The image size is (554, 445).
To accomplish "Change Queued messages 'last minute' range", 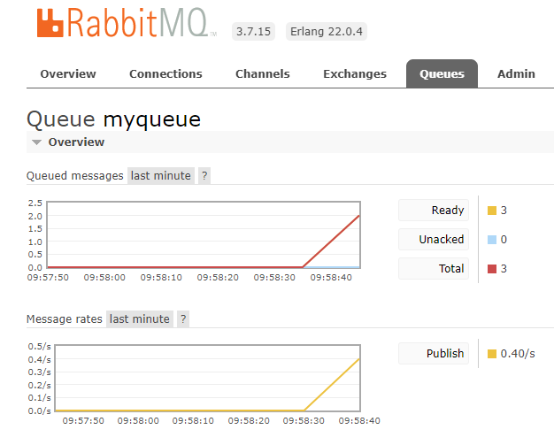I will click(161, 175).
